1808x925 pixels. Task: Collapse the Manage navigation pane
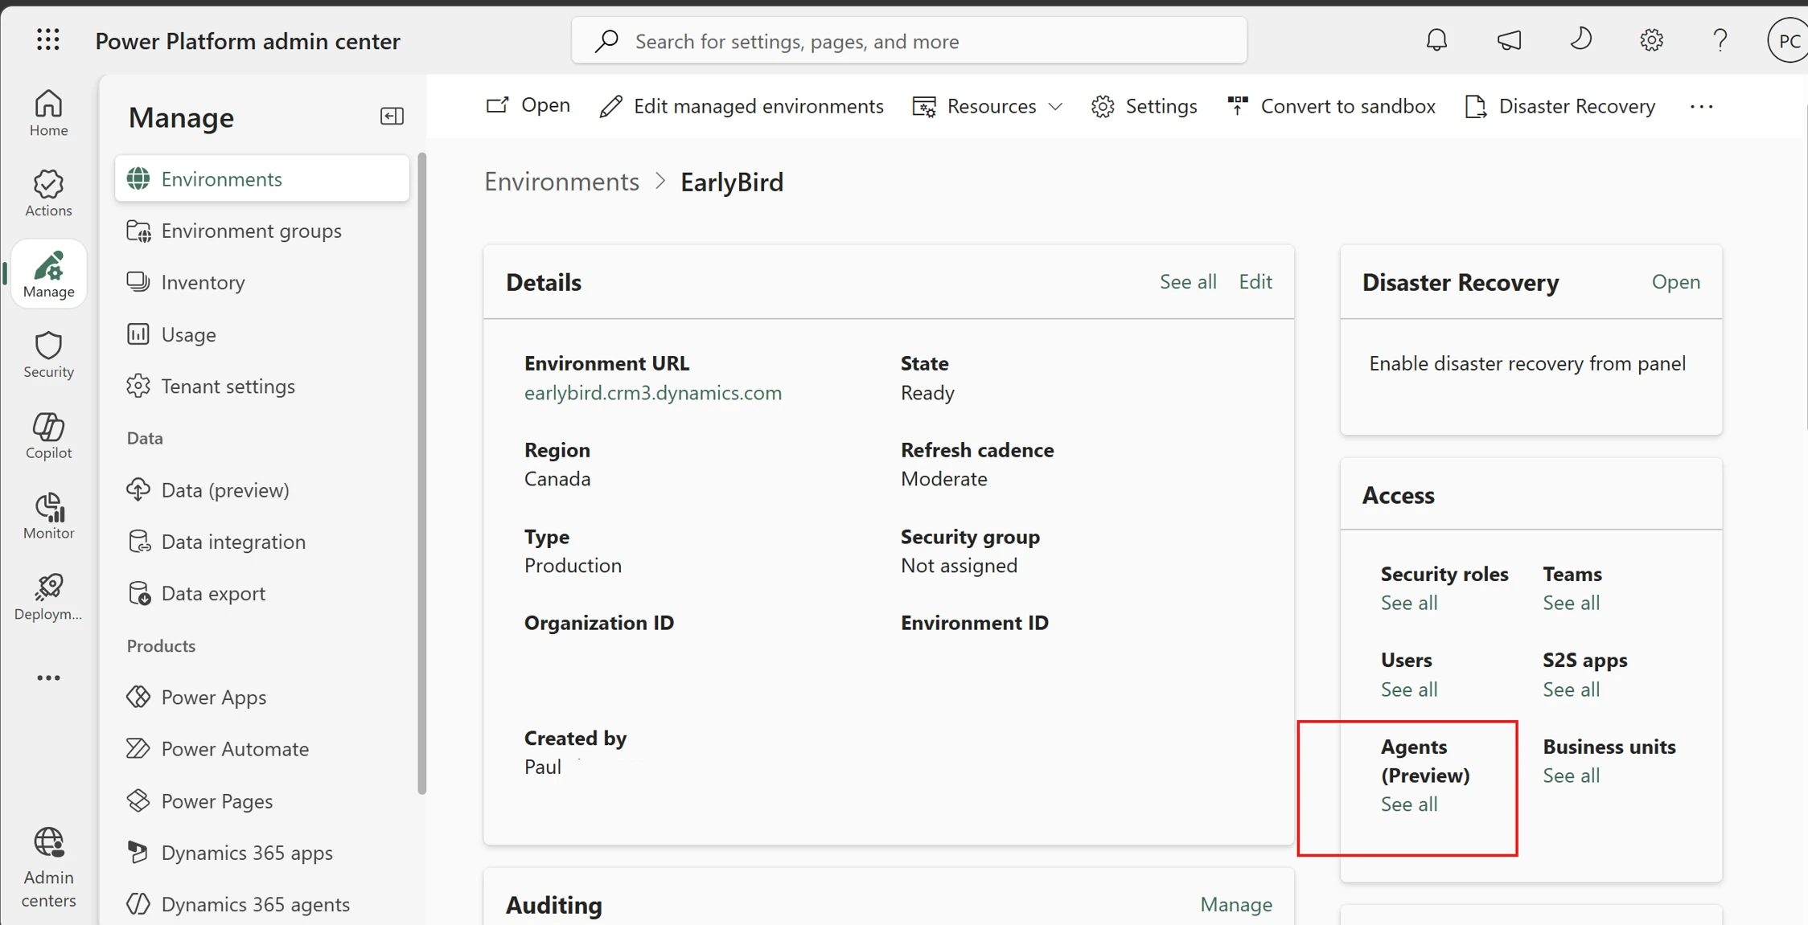pyautogui.click(x=392, y=117)
